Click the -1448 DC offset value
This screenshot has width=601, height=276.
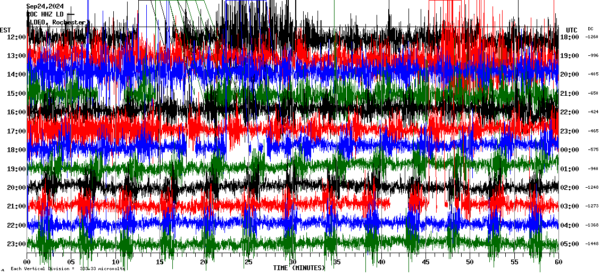pos(592,244)
